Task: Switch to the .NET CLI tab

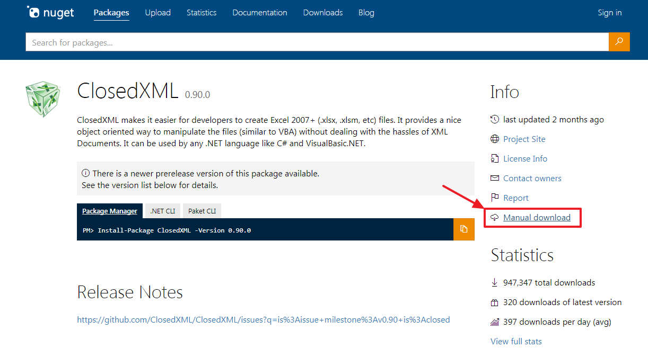Action: (162, 211)
